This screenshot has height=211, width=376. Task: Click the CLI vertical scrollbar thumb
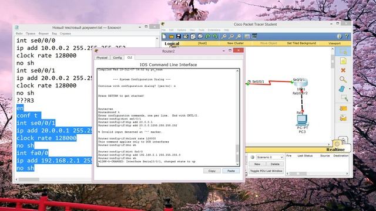pos(237,153)
